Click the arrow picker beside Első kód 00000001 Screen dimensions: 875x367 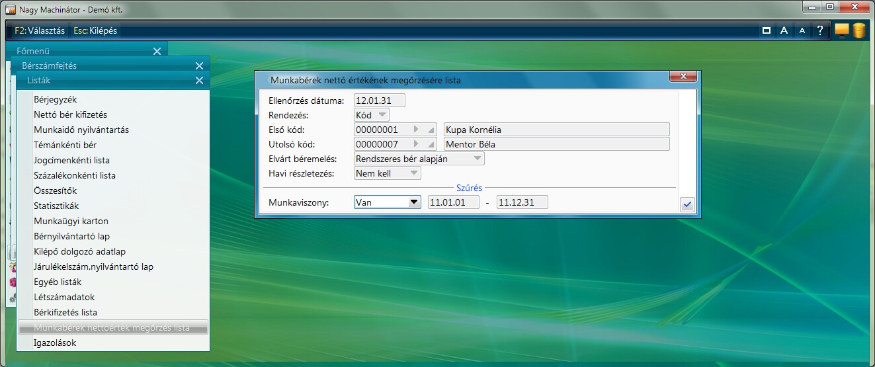(416, 130)
